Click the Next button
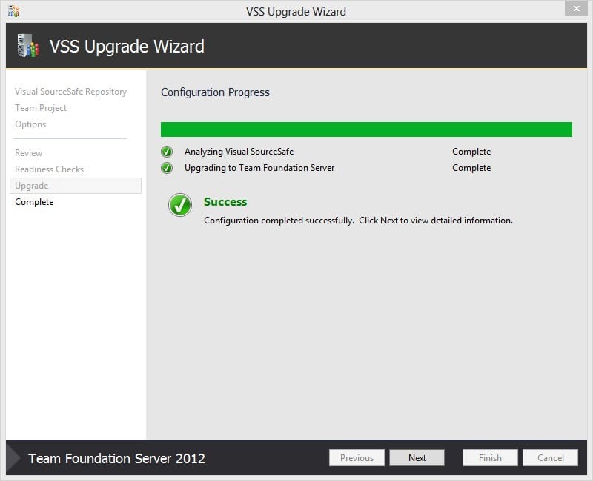Screen dimensions: 593x481 pyautogui.click(x=417, y=457)
